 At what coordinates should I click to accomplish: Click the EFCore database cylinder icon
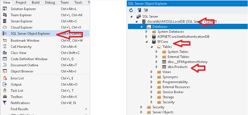(x=154, y=42)
